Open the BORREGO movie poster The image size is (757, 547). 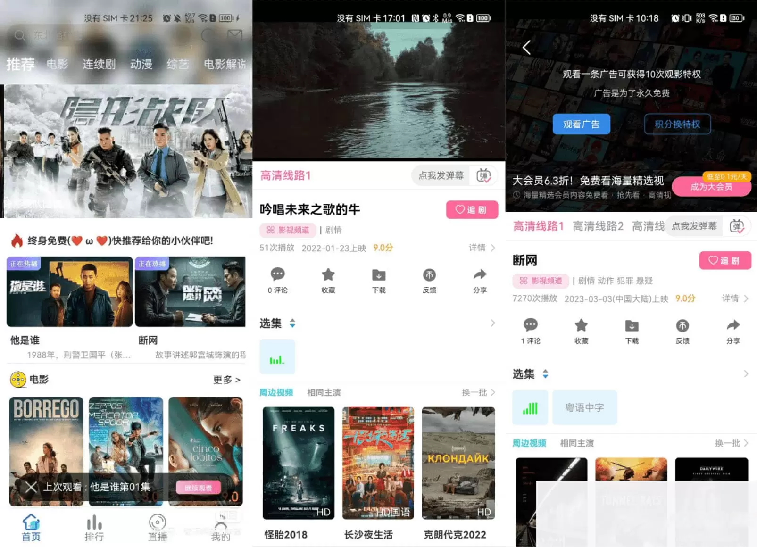pyautogui.click(x=46, y=451)
